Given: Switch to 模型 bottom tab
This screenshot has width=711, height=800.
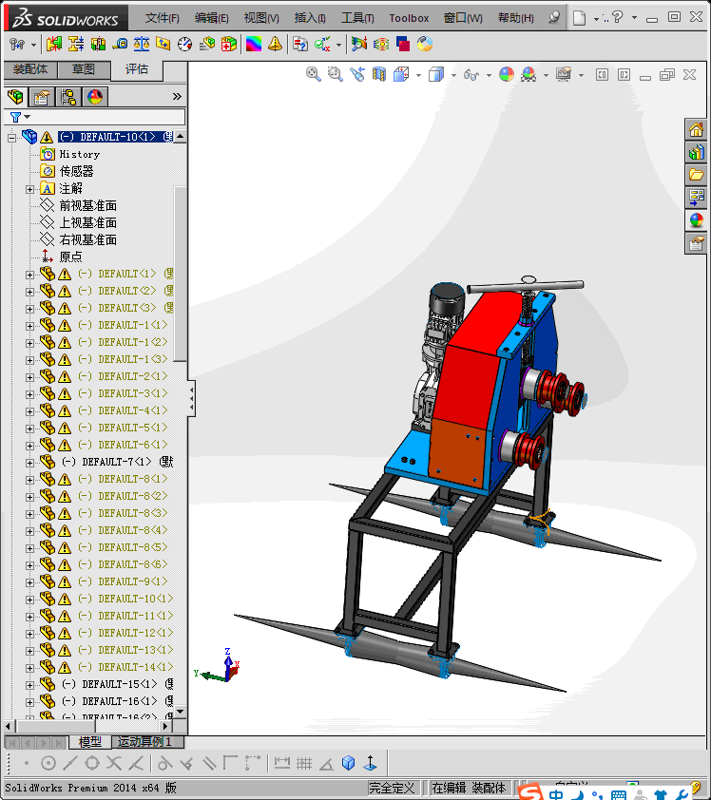Looking at the screenshot, I should pos(90,741).
